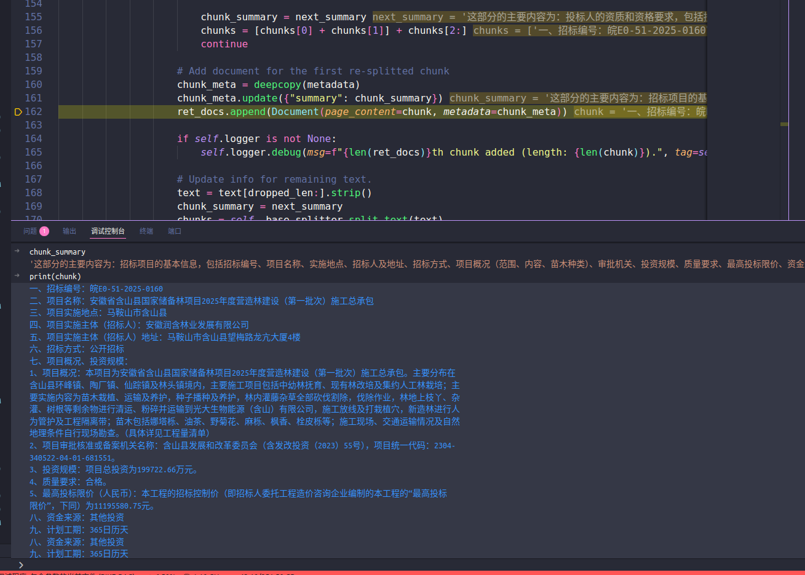
Task: Switch to the 终端 (Terminal) tab
Action: [146, 231]
